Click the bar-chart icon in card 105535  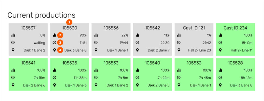point(54,70)
